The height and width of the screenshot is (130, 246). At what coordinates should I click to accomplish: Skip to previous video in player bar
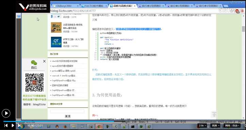pyautogui.click(x=6, y=125)
